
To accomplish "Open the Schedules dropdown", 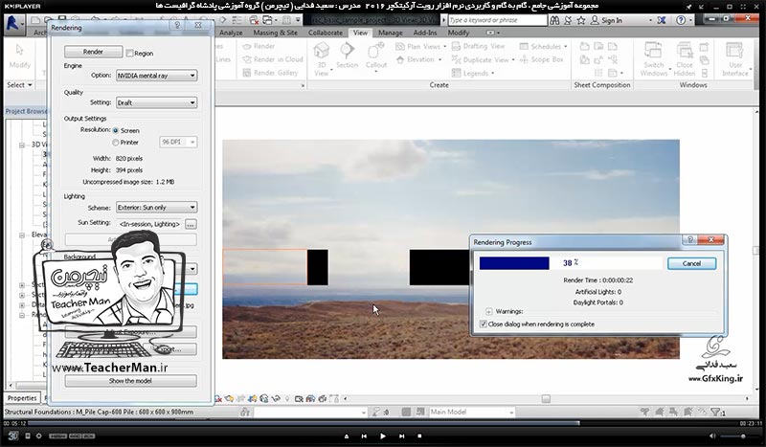I will (543, 46).
